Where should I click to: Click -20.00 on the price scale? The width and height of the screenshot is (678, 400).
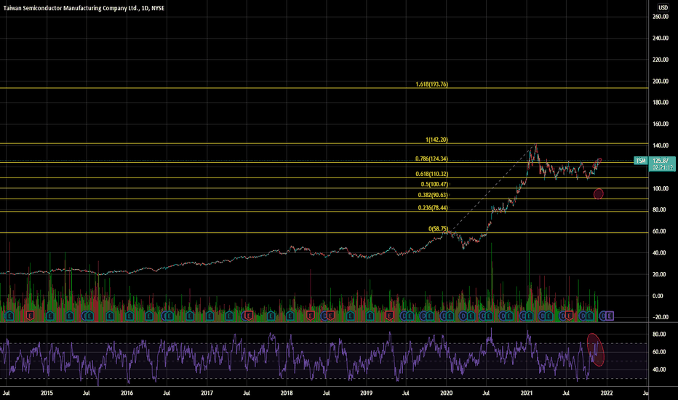(661, 317)
